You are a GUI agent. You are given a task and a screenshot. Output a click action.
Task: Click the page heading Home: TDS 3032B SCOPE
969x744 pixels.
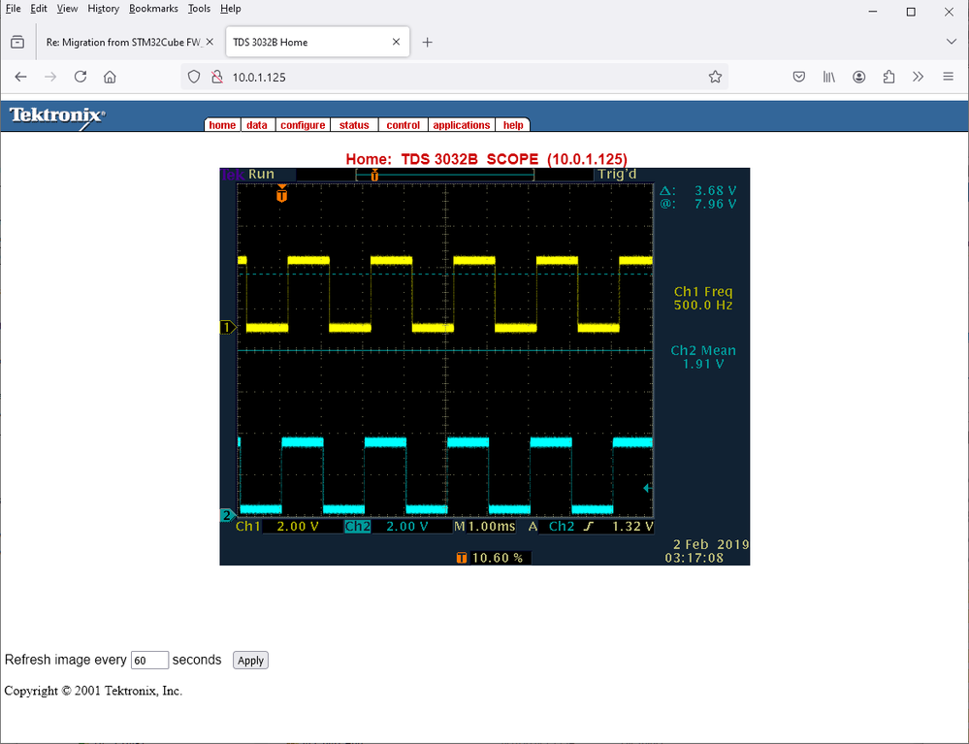tap(486, 159)
